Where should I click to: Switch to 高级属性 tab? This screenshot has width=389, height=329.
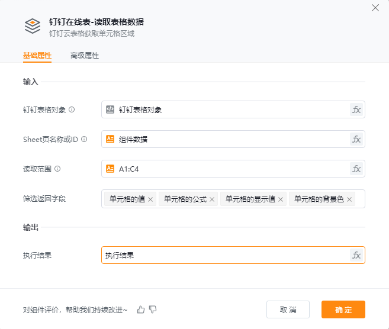[85, 56]
